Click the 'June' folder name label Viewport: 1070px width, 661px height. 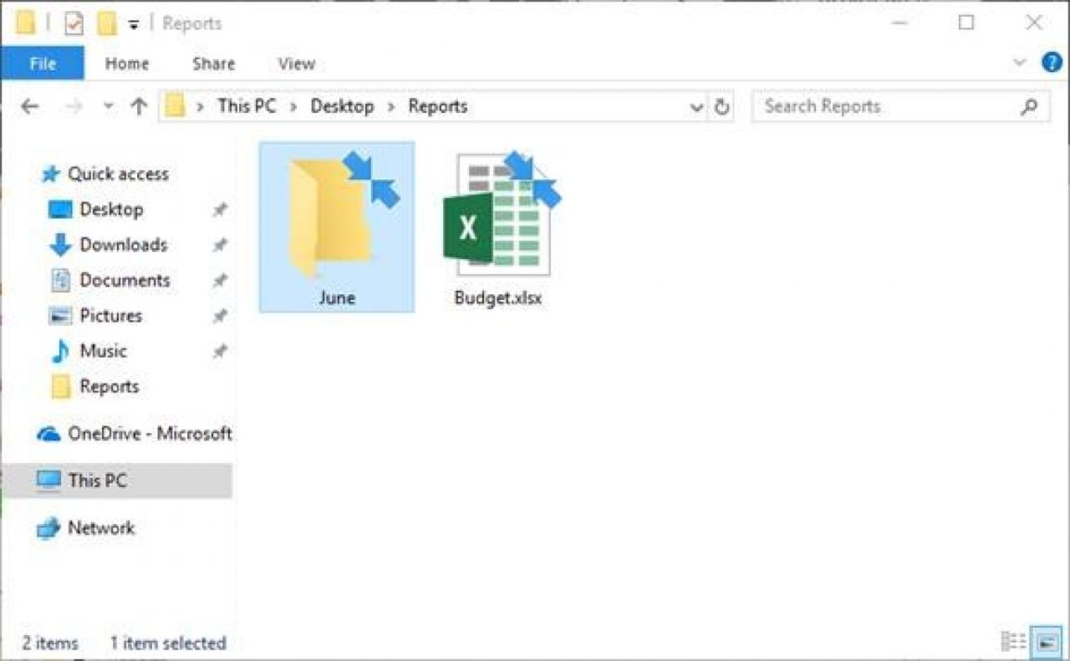pyautogui.click(x=337, y=297)
